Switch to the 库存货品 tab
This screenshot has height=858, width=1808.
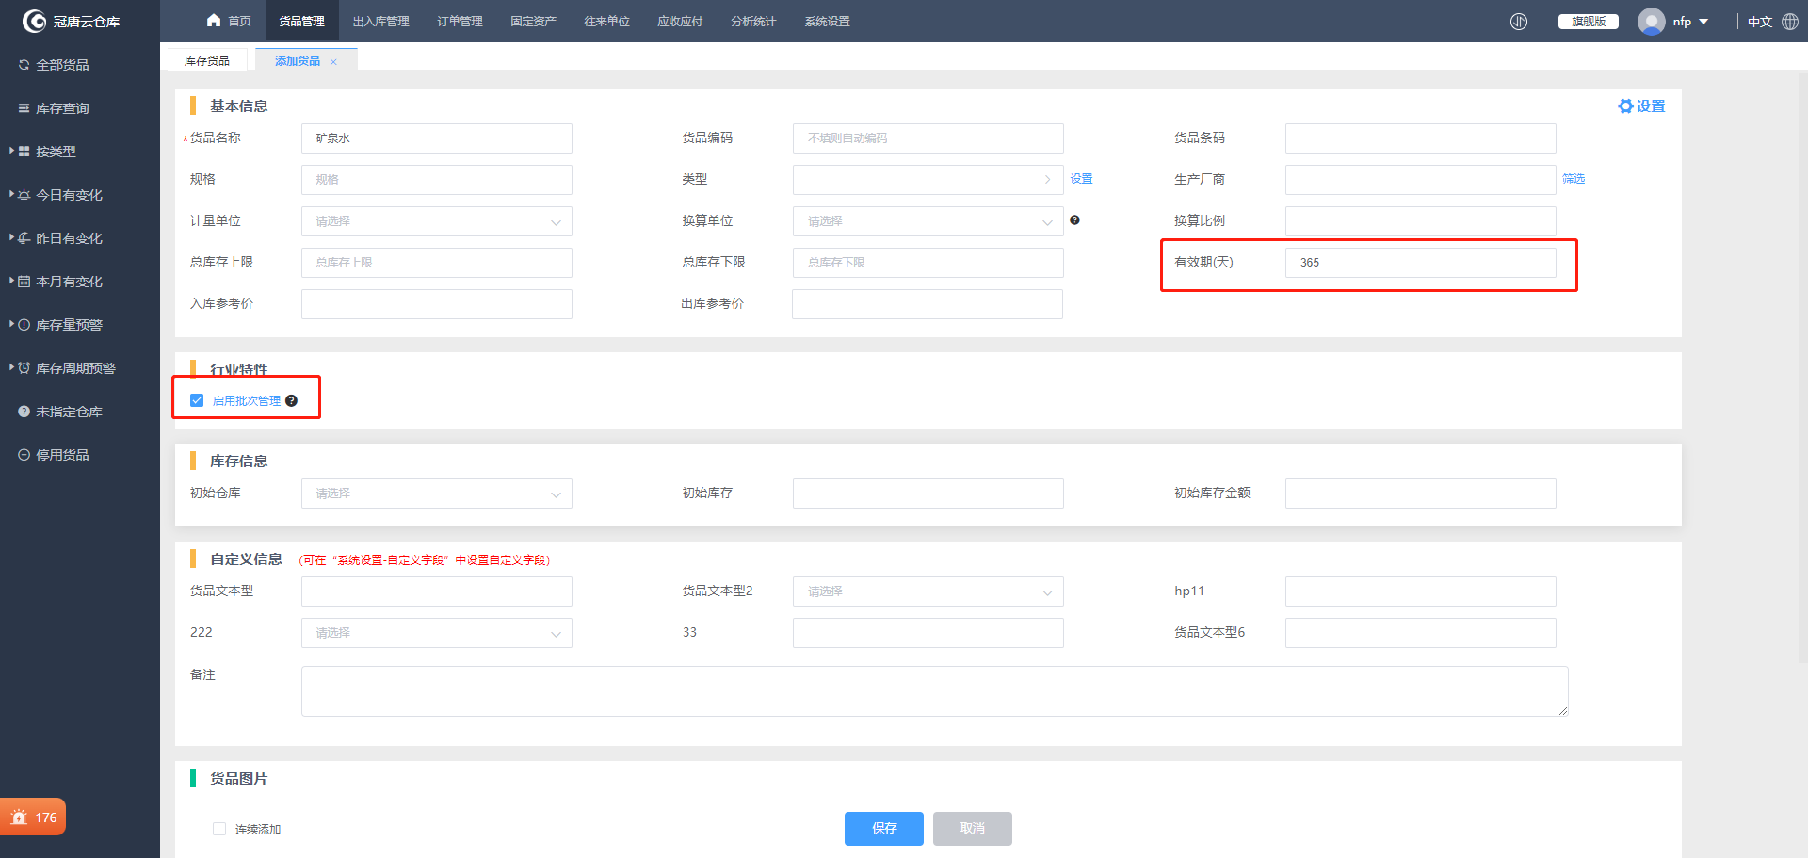207,60
